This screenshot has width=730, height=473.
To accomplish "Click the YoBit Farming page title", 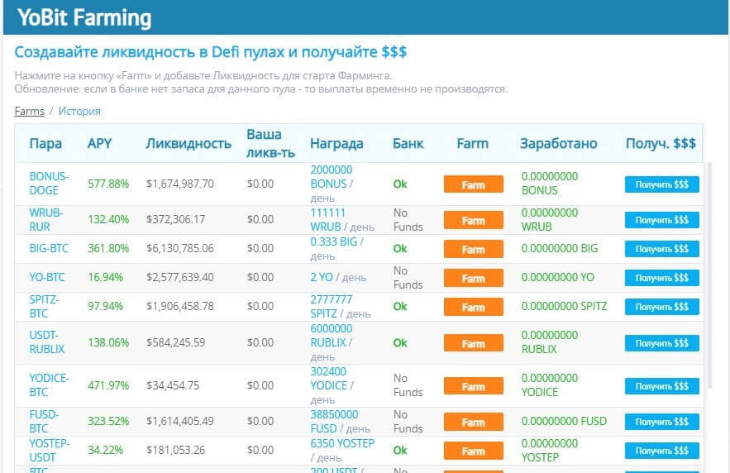I will [84, 18].
